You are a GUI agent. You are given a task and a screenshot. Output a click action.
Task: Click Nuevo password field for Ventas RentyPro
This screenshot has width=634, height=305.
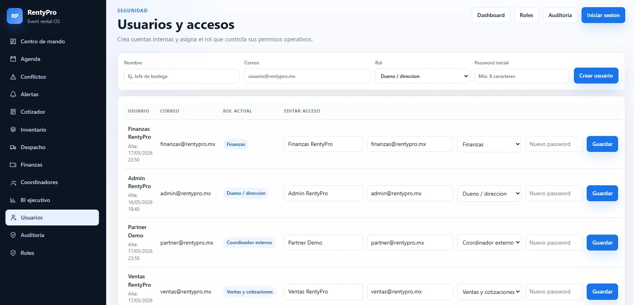point(554,291)
